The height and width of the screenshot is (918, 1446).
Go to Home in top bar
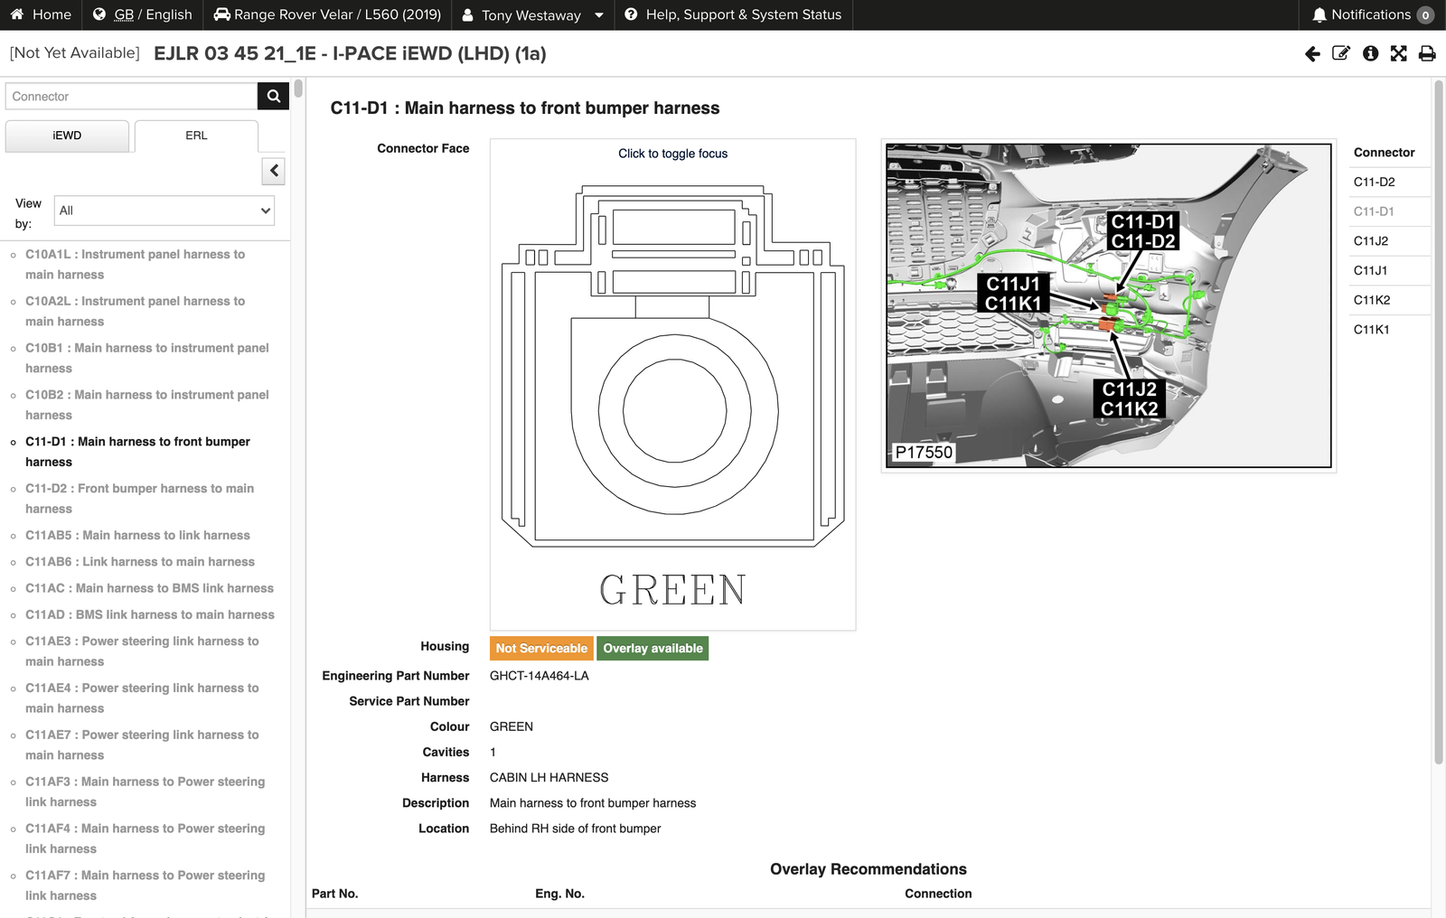click(x=41, y=14)
